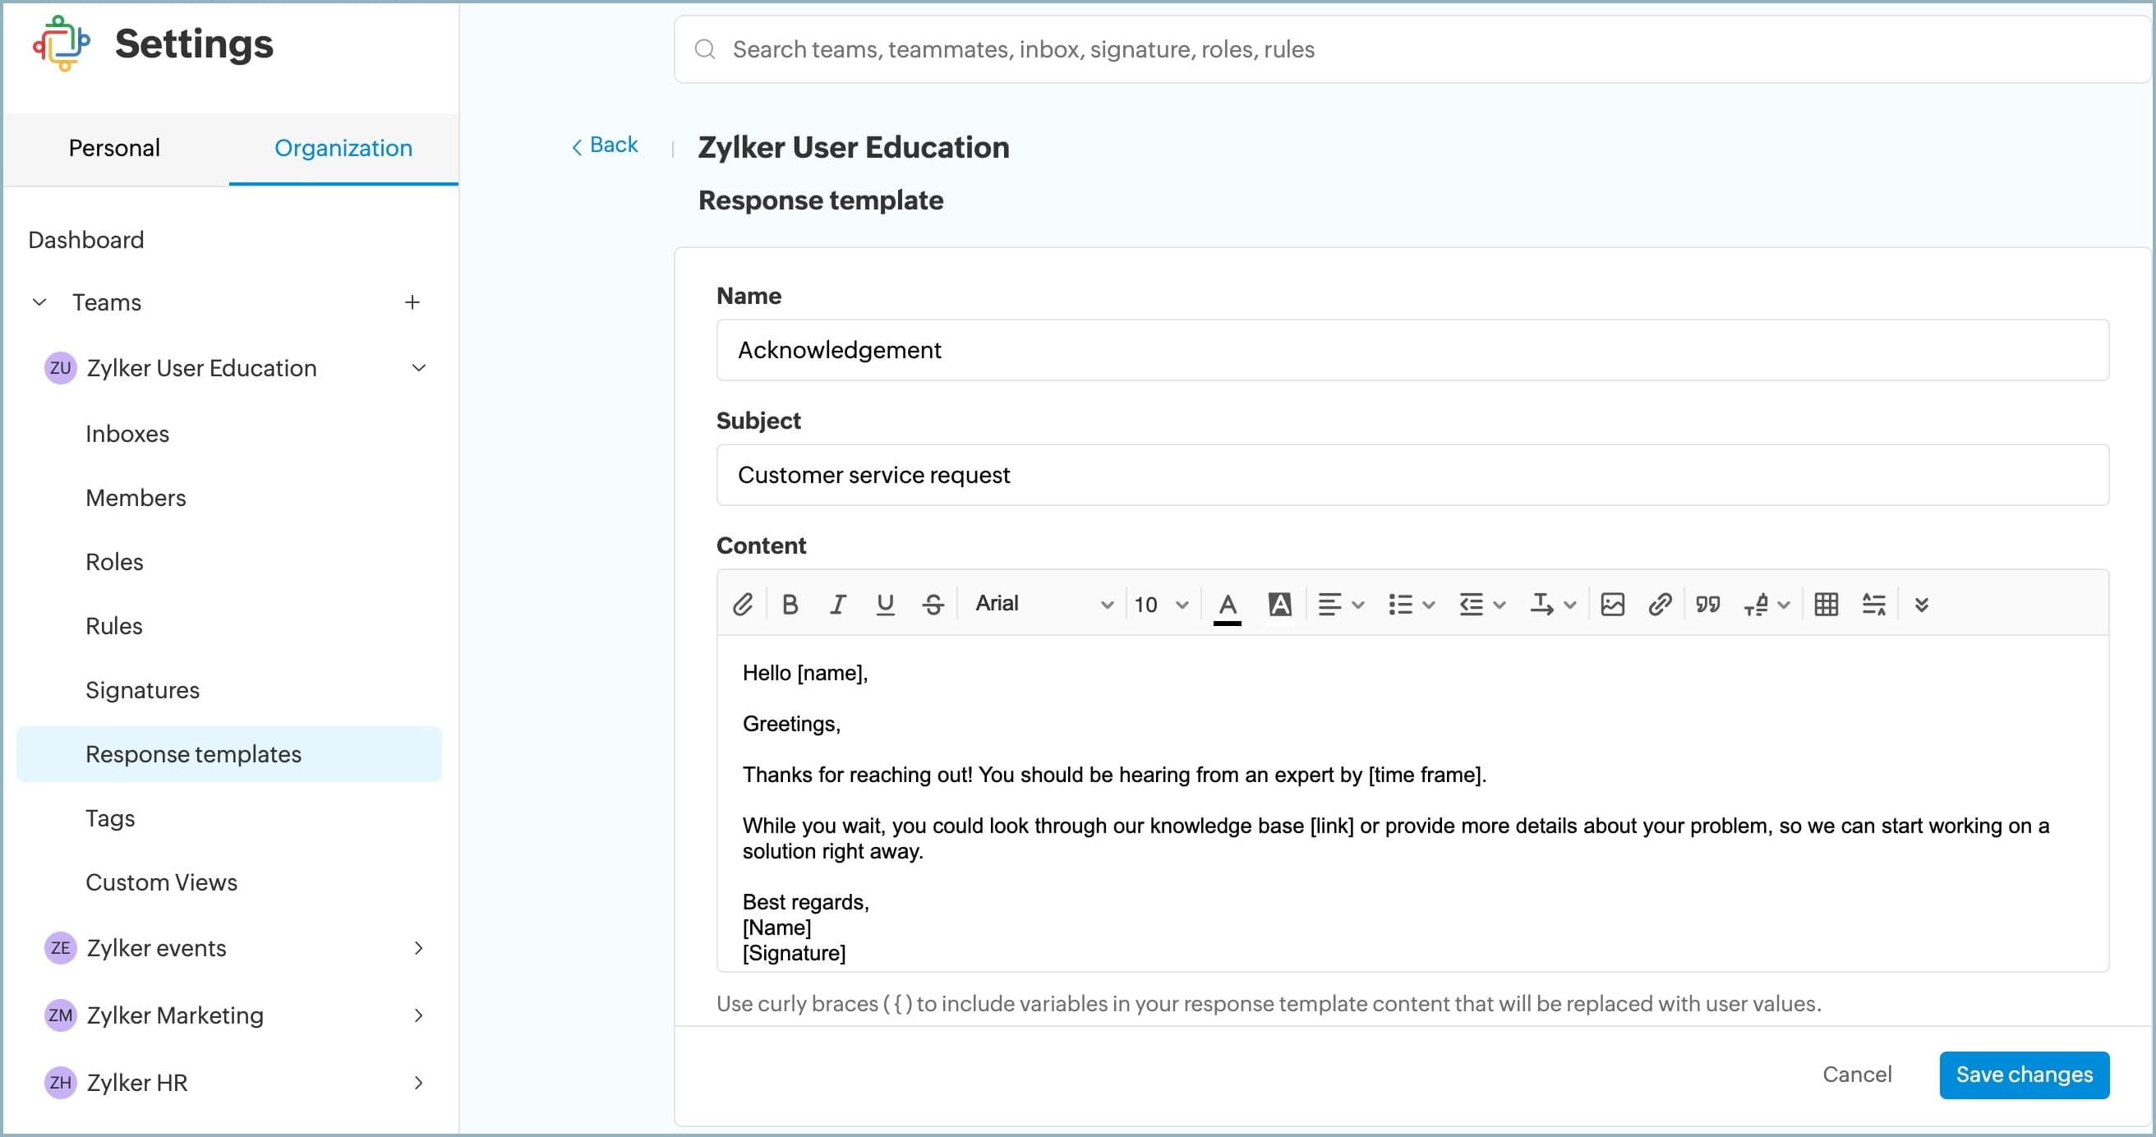The width and height of the screenshot is (2156, 1137).
Task: Insert a table using the grid icon
Action: 1827,604
